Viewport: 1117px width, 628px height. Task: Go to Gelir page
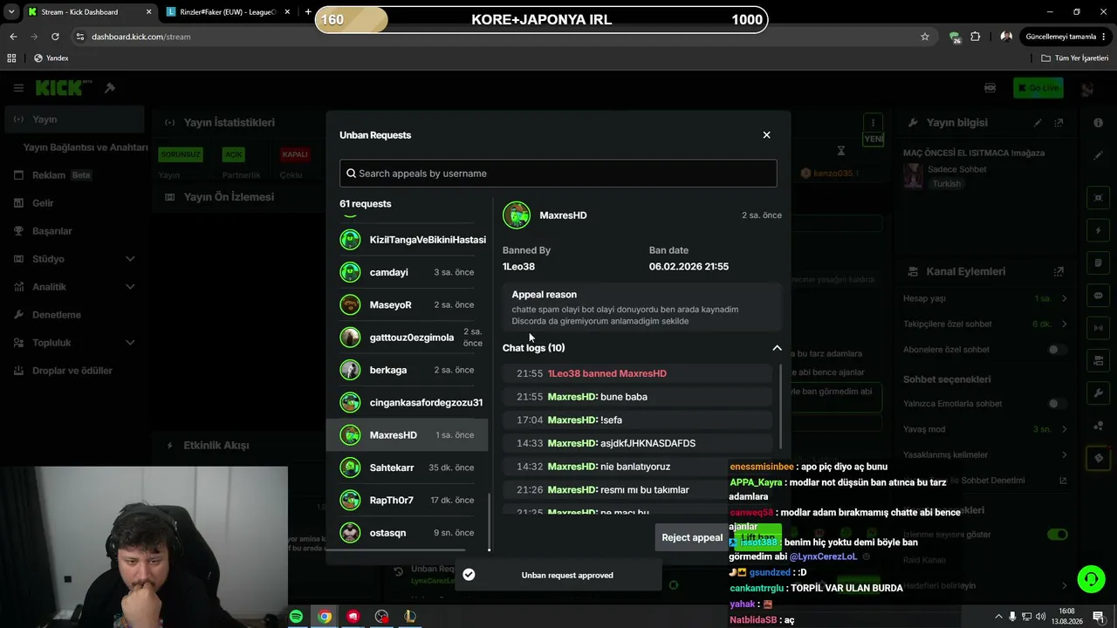click(x=74, y=203)
